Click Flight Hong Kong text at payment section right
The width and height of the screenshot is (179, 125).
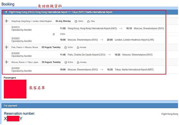click(170, 114)
